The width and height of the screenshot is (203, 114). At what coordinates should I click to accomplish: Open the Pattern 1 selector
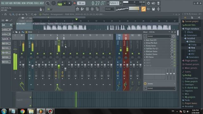(114, 3)
